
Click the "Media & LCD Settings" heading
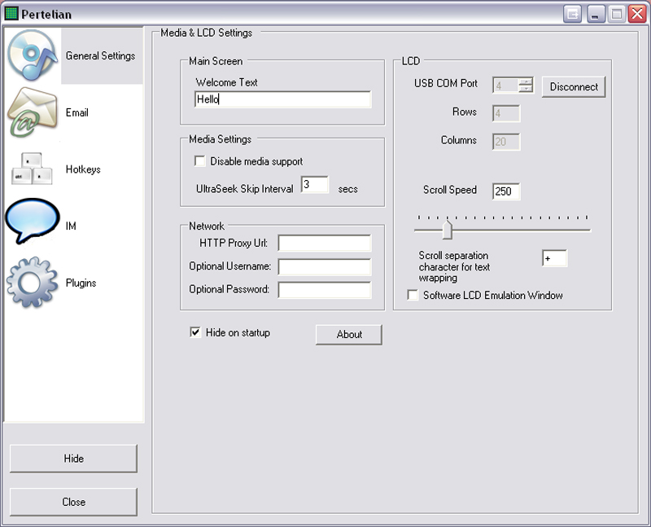point(207,33)
